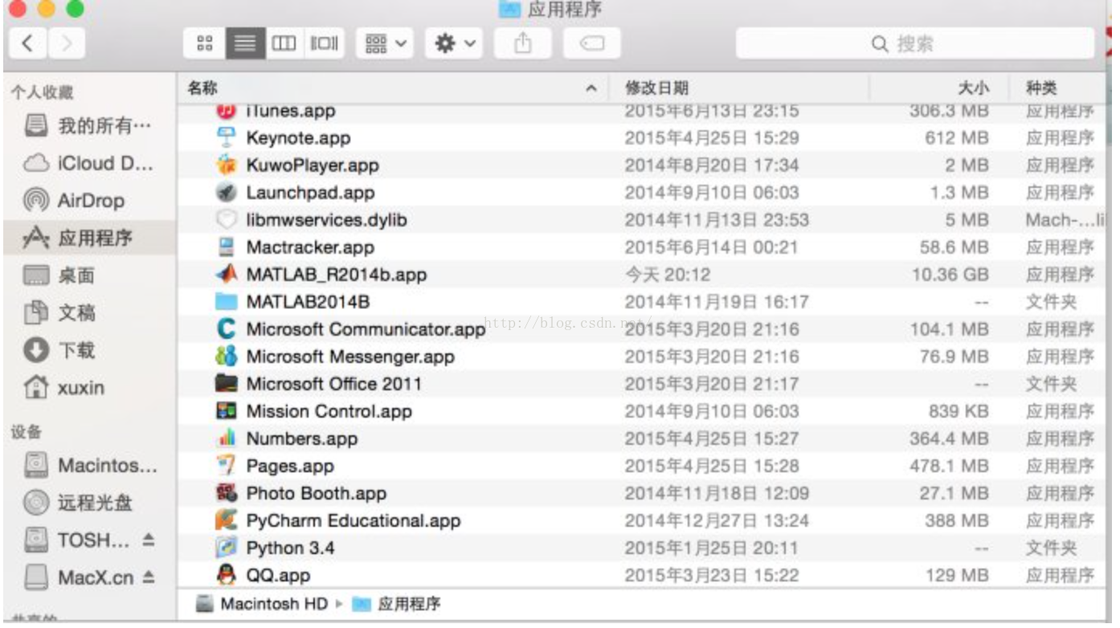
Task: Click the 10.36 GB size cell
Action: click(950, 275)
